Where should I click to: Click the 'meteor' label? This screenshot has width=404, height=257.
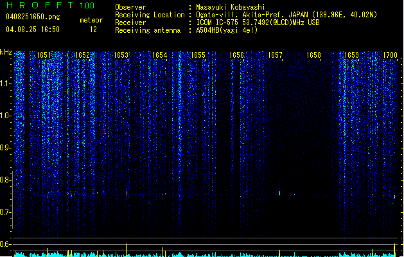tap(91, 20)
